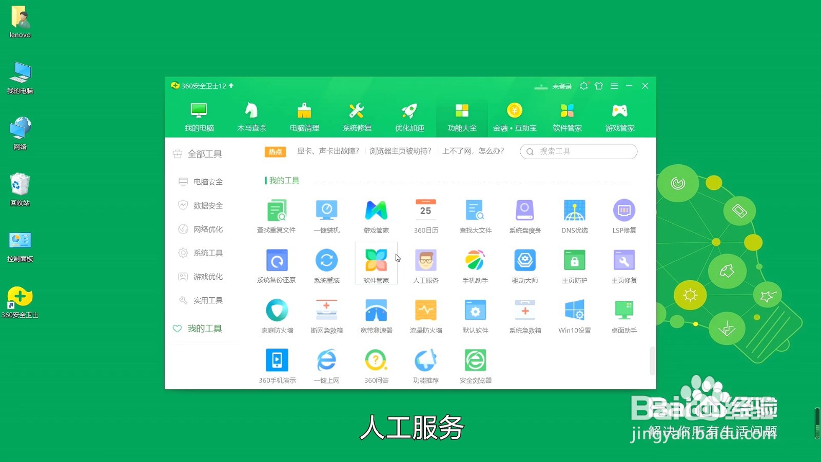
Task: Select 数据安全 category
Action: (x=201, y=205)
